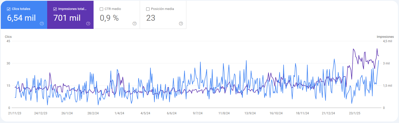Select the average position value 23
Screen dimensions: 399x123
[x=151, y=18]
